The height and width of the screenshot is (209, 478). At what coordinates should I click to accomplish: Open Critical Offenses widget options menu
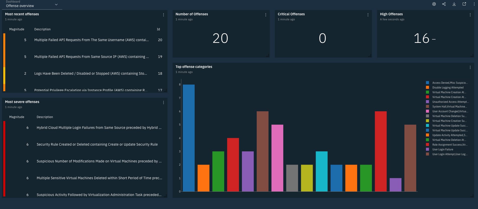[x=368, y=15]
